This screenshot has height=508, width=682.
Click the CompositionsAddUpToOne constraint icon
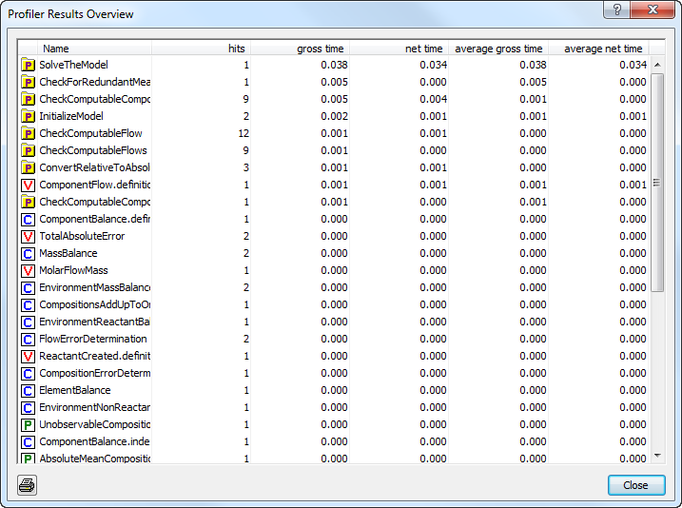[28, 304]
